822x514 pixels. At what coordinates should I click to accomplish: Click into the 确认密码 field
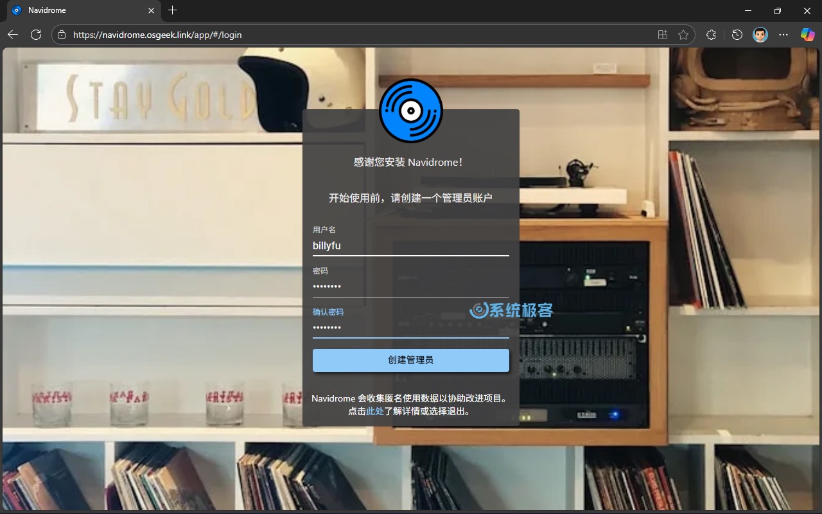coord(410,328)
